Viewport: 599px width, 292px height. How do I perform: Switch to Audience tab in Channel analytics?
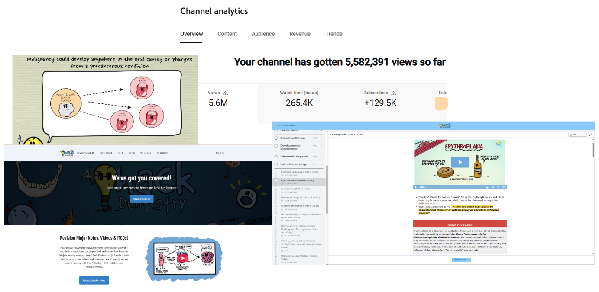[x=263, y=34]
